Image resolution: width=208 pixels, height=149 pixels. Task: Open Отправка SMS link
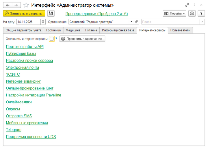tap(19, 116)
